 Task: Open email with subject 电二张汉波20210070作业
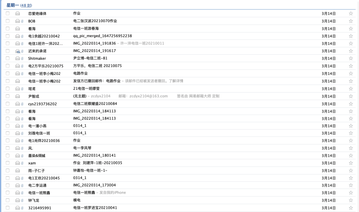[95, 21]
